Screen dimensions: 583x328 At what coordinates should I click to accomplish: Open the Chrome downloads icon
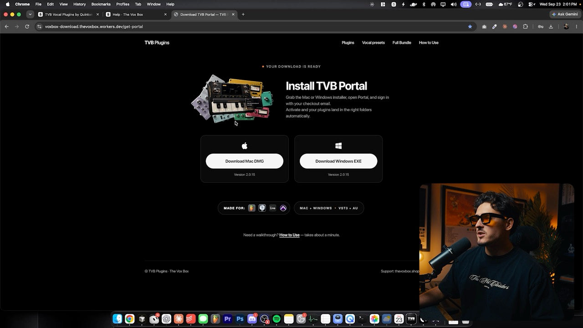click(x=551, y=27)
